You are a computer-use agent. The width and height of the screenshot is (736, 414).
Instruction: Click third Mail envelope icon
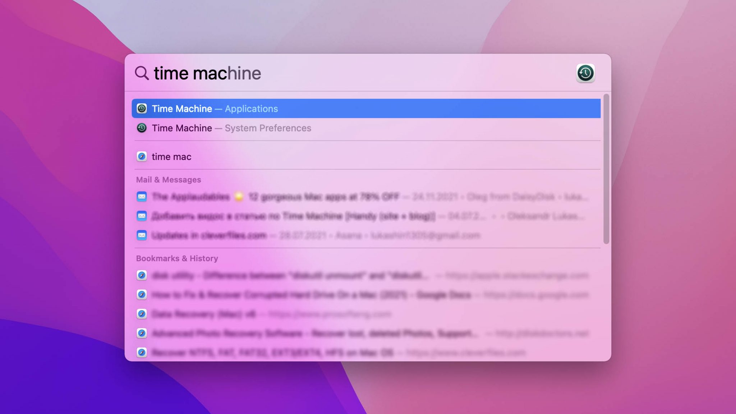coord(142,235)
